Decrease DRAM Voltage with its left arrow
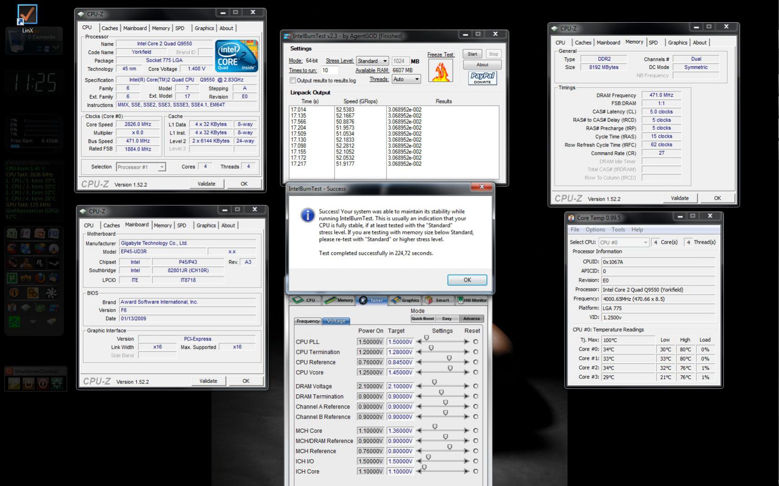Image resolution: width=779 pixels, height=486 pixels. tap(419, 386)
